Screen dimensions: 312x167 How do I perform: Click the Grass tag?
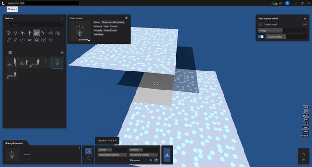click(97, 22)
